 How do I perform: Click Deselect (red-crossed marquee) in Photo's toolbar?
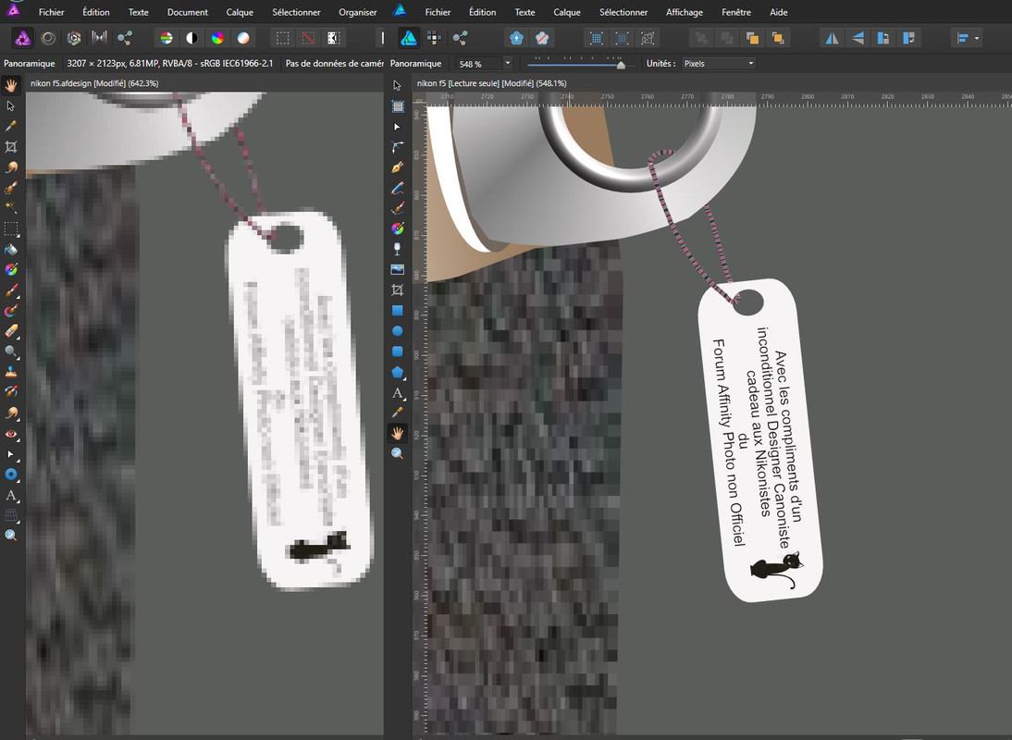(309, 39)
